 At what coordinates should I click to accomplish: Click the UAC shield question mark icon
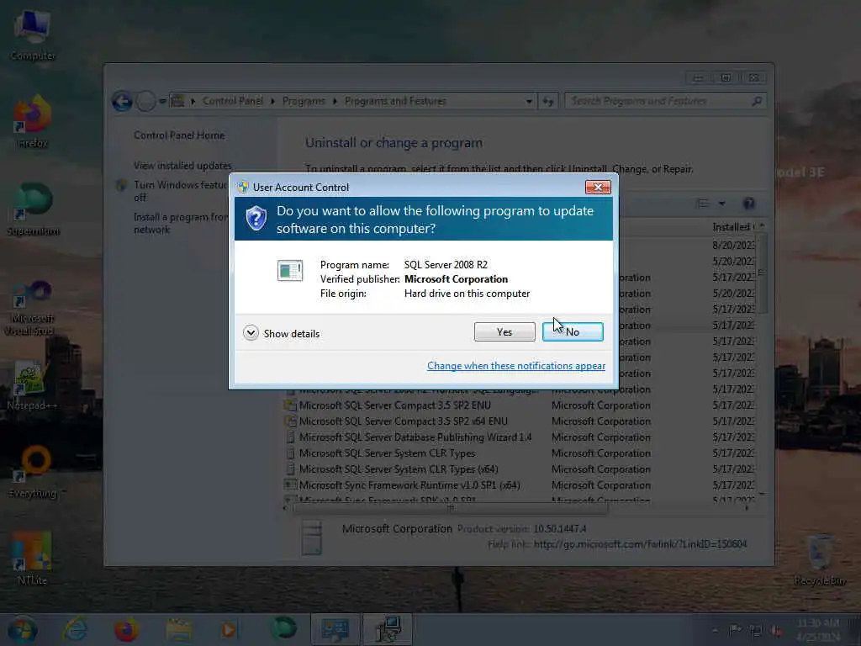tap(256, 219)
